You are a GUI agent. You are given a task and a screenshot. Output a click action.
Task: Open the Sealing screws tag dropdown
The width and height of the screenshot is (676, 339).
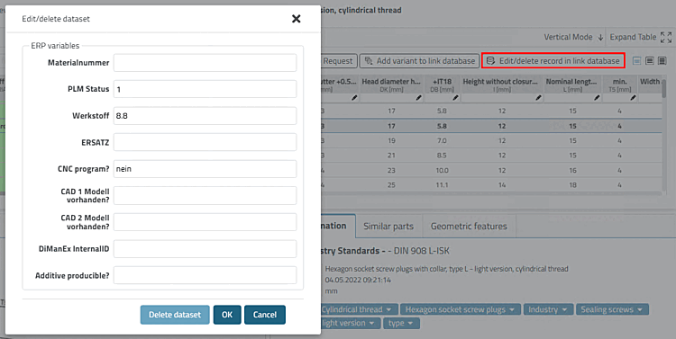pos(612,309)
